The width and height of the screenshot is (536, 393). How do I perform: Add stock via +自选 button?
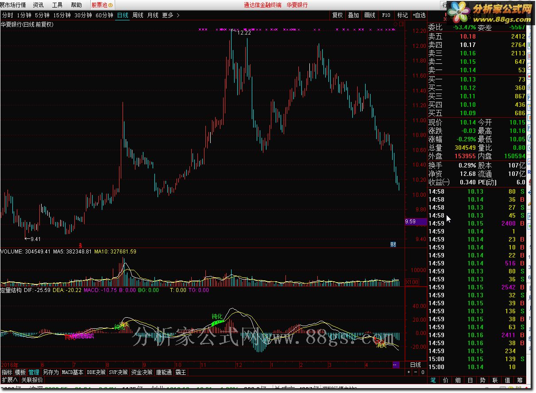pyautogui.click(x=419, y=15)
